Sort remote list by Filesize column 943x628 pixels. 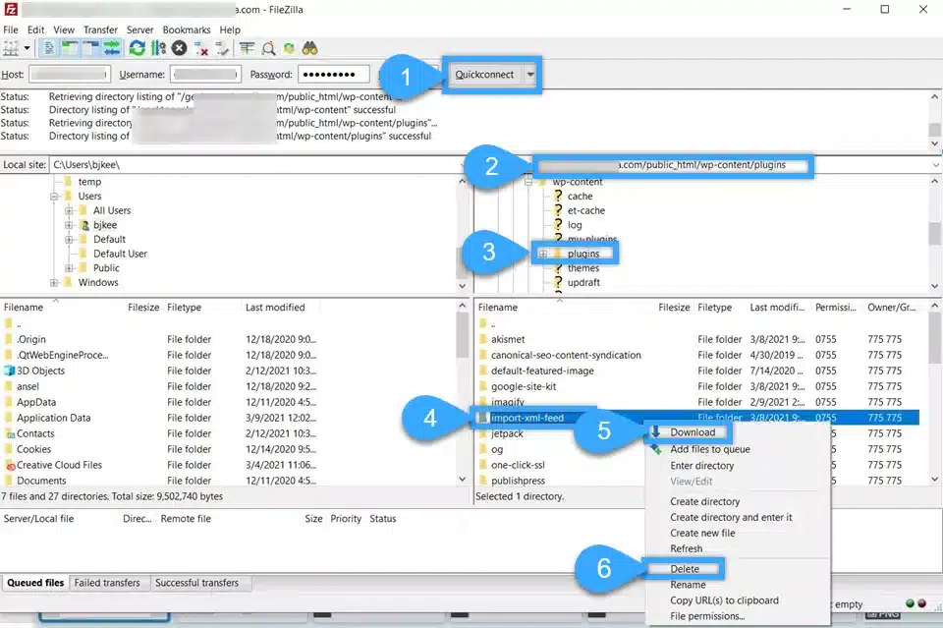pos(674,308)
